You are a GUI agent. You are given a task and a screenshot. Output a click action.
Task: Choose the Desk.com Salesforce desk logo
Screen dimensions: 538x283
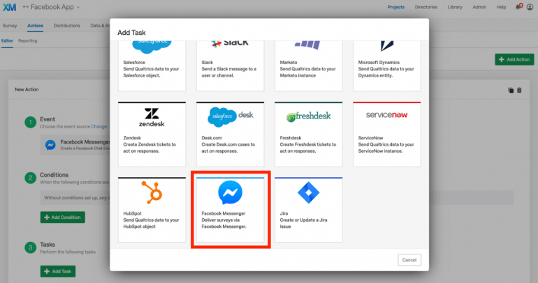tap(231, 116)
